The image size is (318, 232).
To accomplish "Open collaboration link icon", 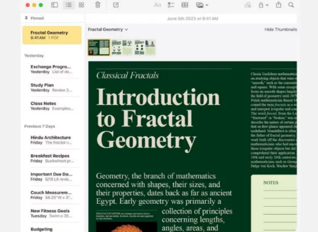I will (248, 5).
